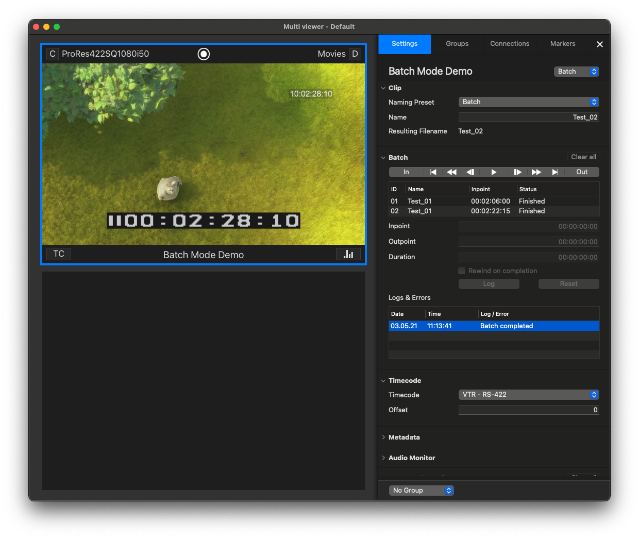The width and height of the screenshot is (639, 539).
Task: Open the Naming Preset dropdown
Action: pos(529,102)
